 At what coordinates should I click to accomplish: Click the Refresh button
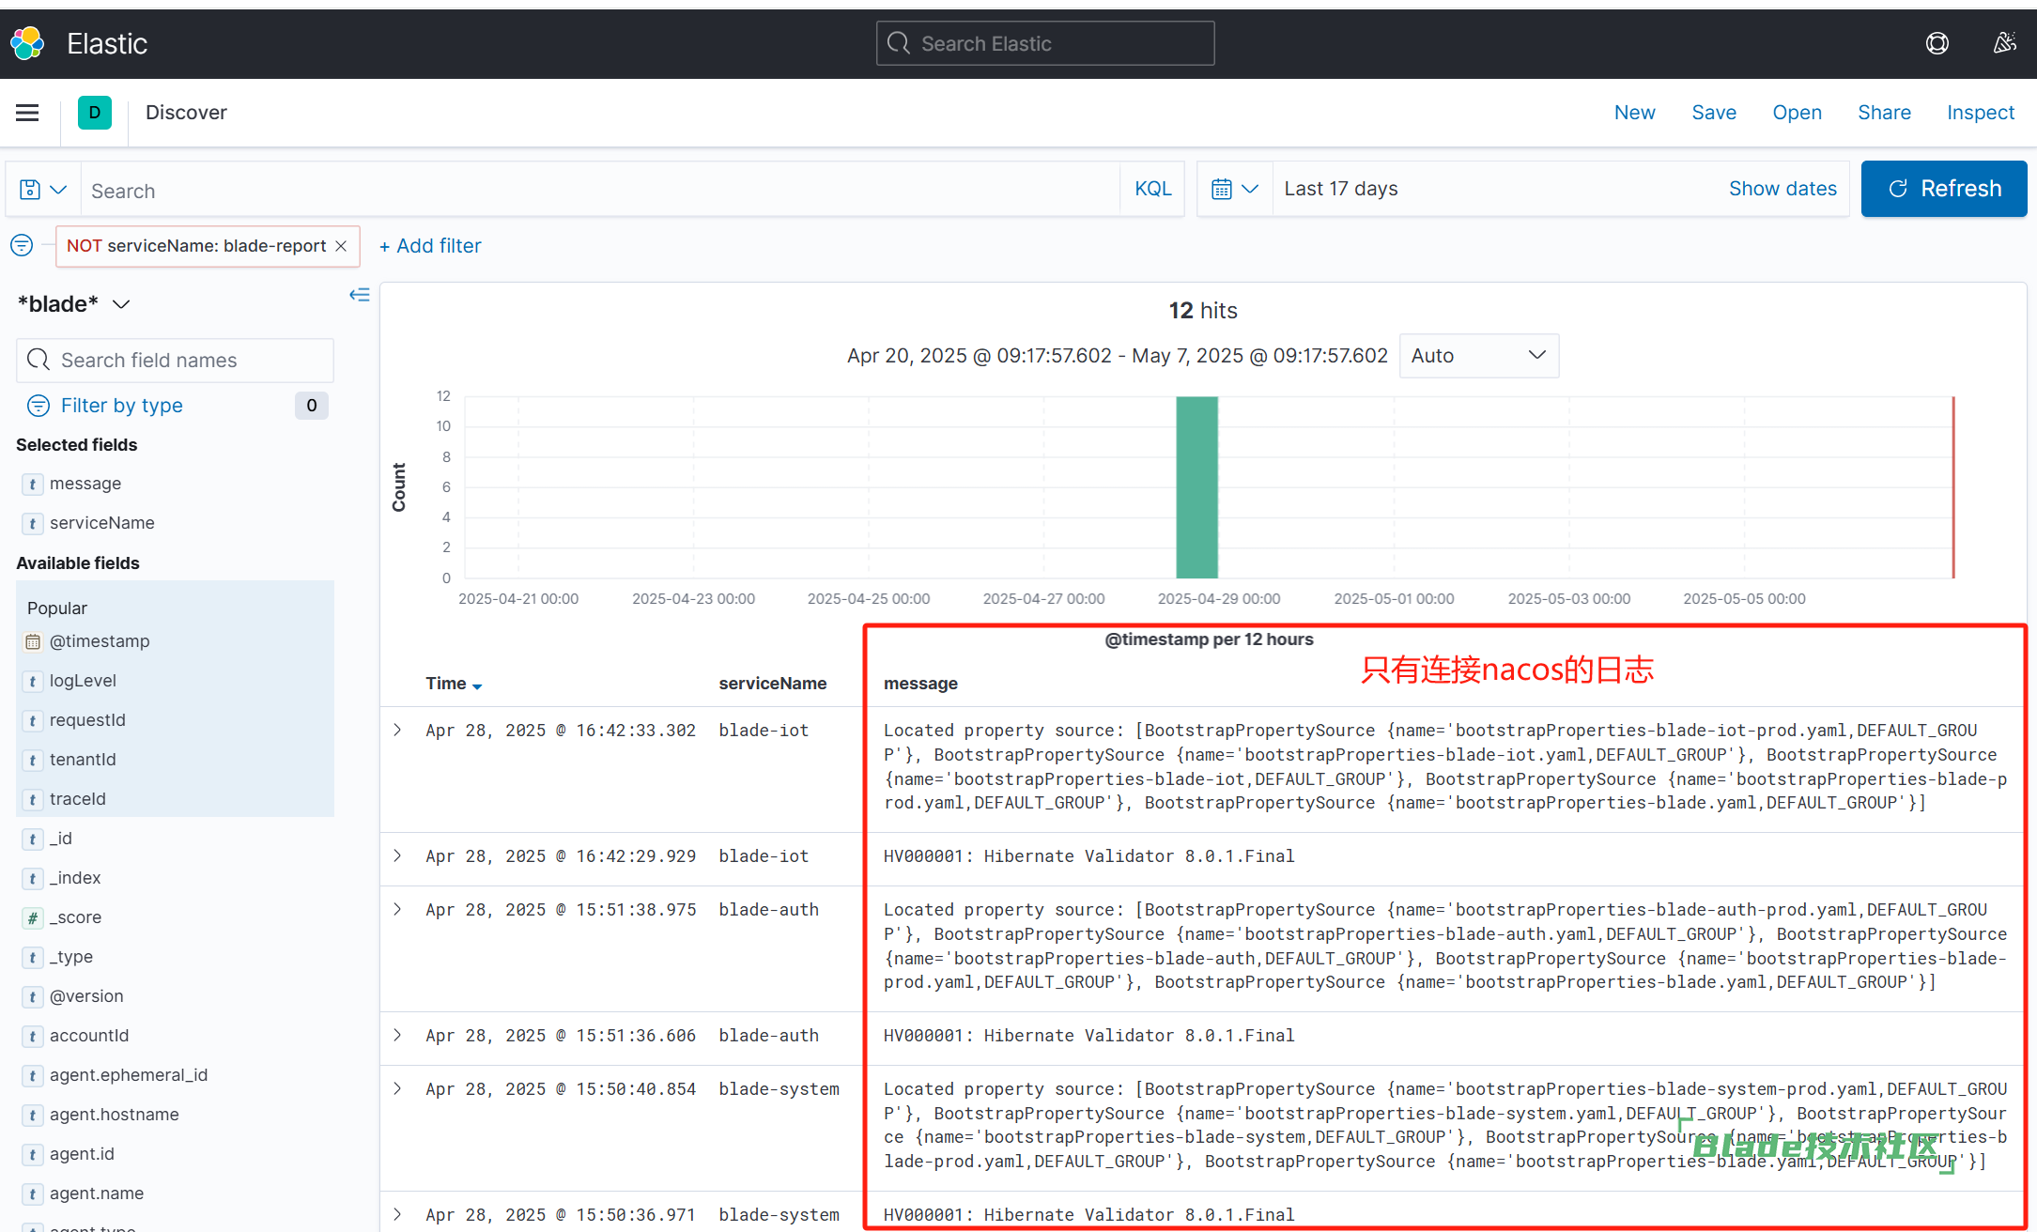pyautogui.click(x=1943, y=189)
